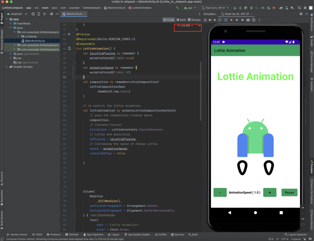Click the emulator toolbar Home circle icon

tap(237, 20)
